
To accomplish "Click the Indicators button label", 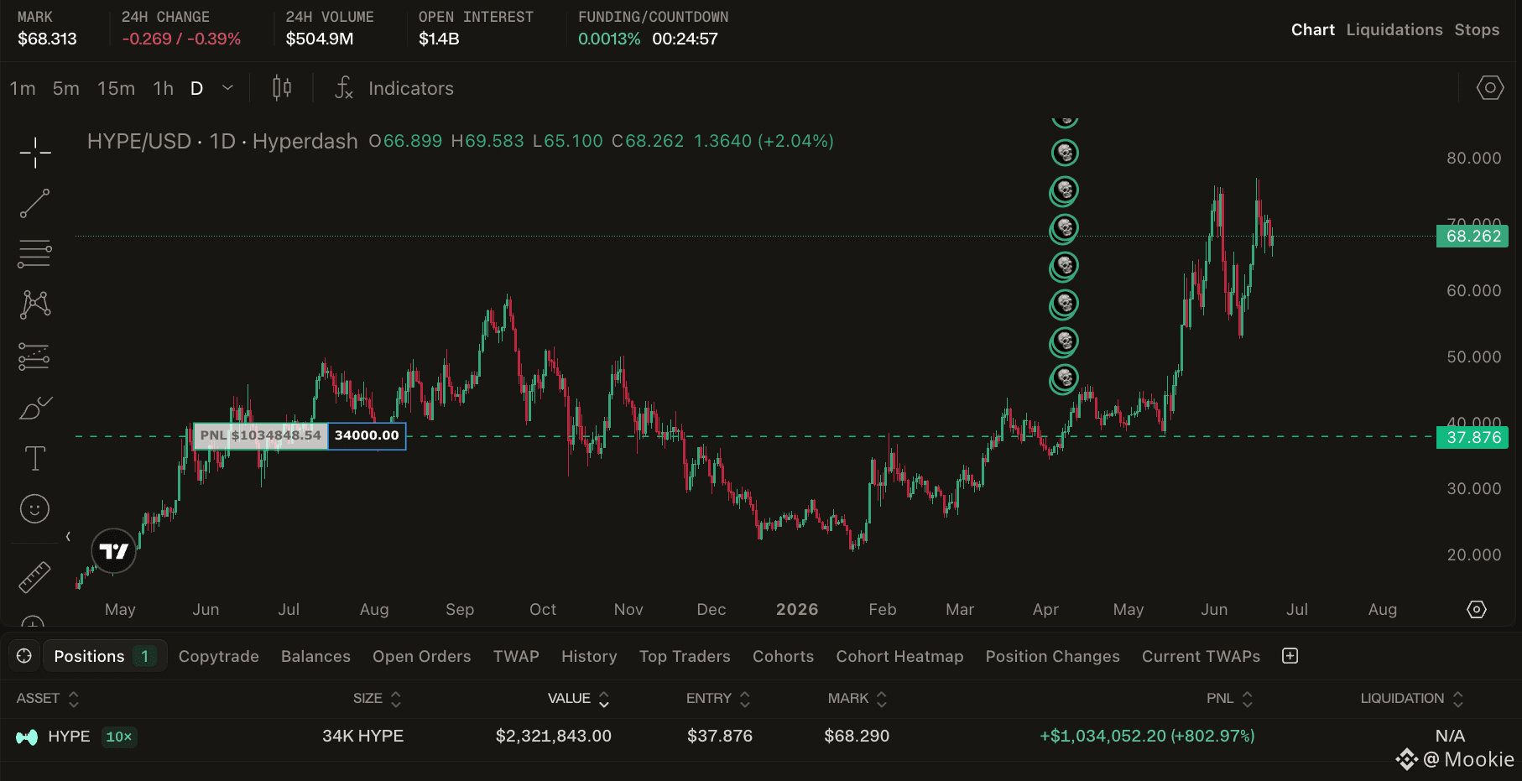I will 411,88.
